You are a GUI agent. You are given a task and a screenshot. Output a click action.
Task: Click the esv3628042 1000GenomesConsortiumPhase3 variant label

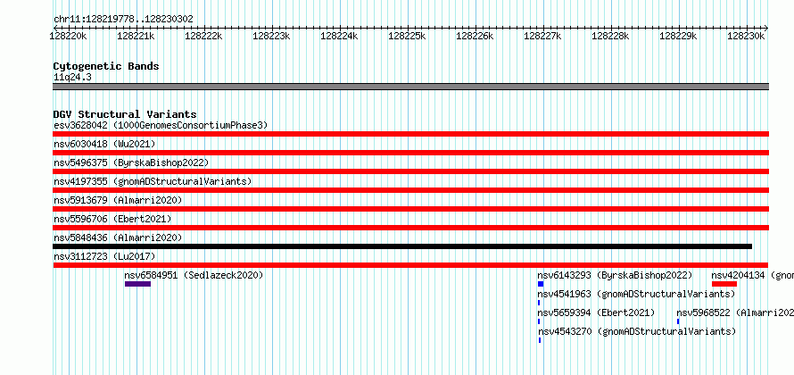tap(161, 125)
